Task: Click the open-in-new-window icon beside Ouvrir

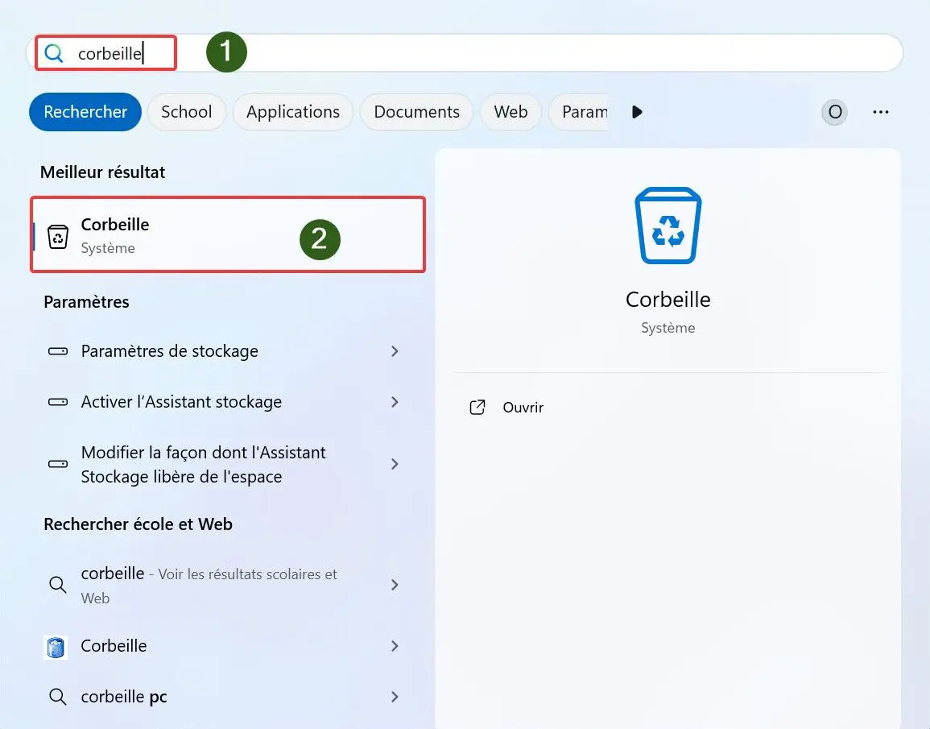Action: [477, 407]
